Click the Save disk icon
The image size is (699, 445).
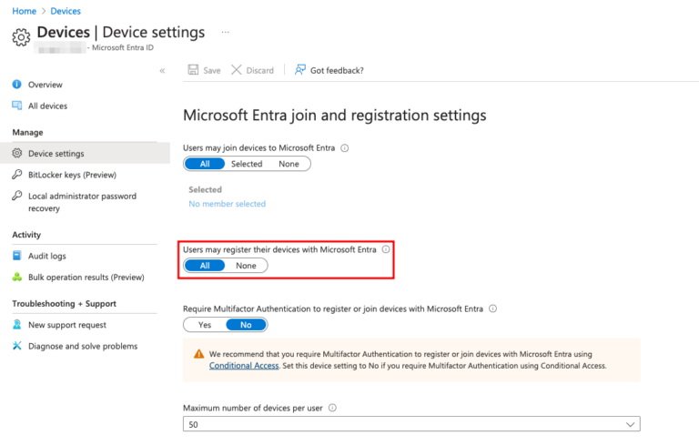click(x=193, y=70)
